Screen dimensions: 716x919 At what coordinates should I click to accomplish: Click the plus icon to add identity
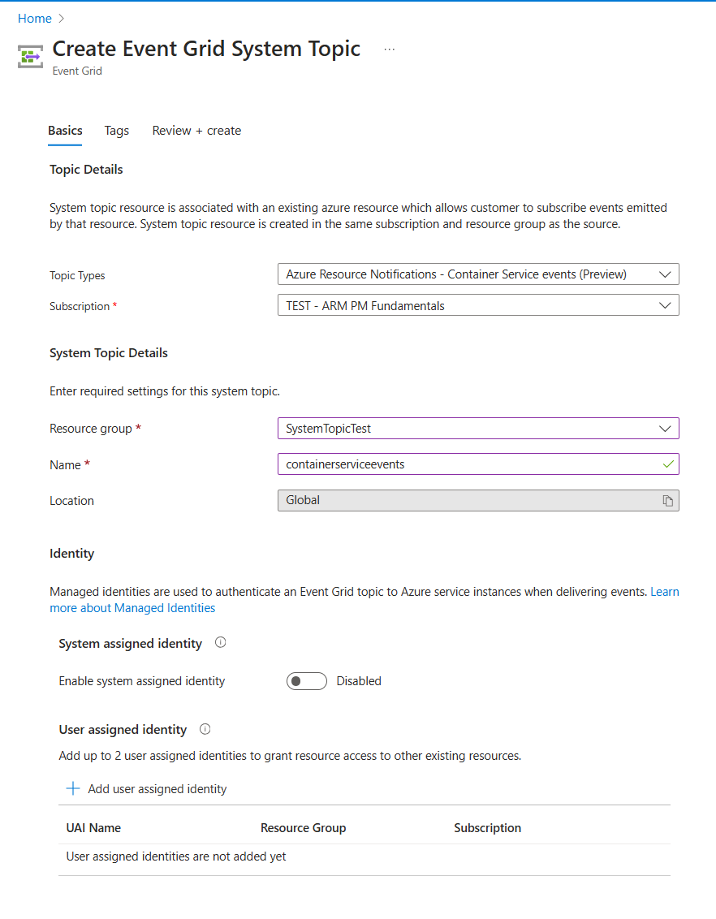point(73,789)
